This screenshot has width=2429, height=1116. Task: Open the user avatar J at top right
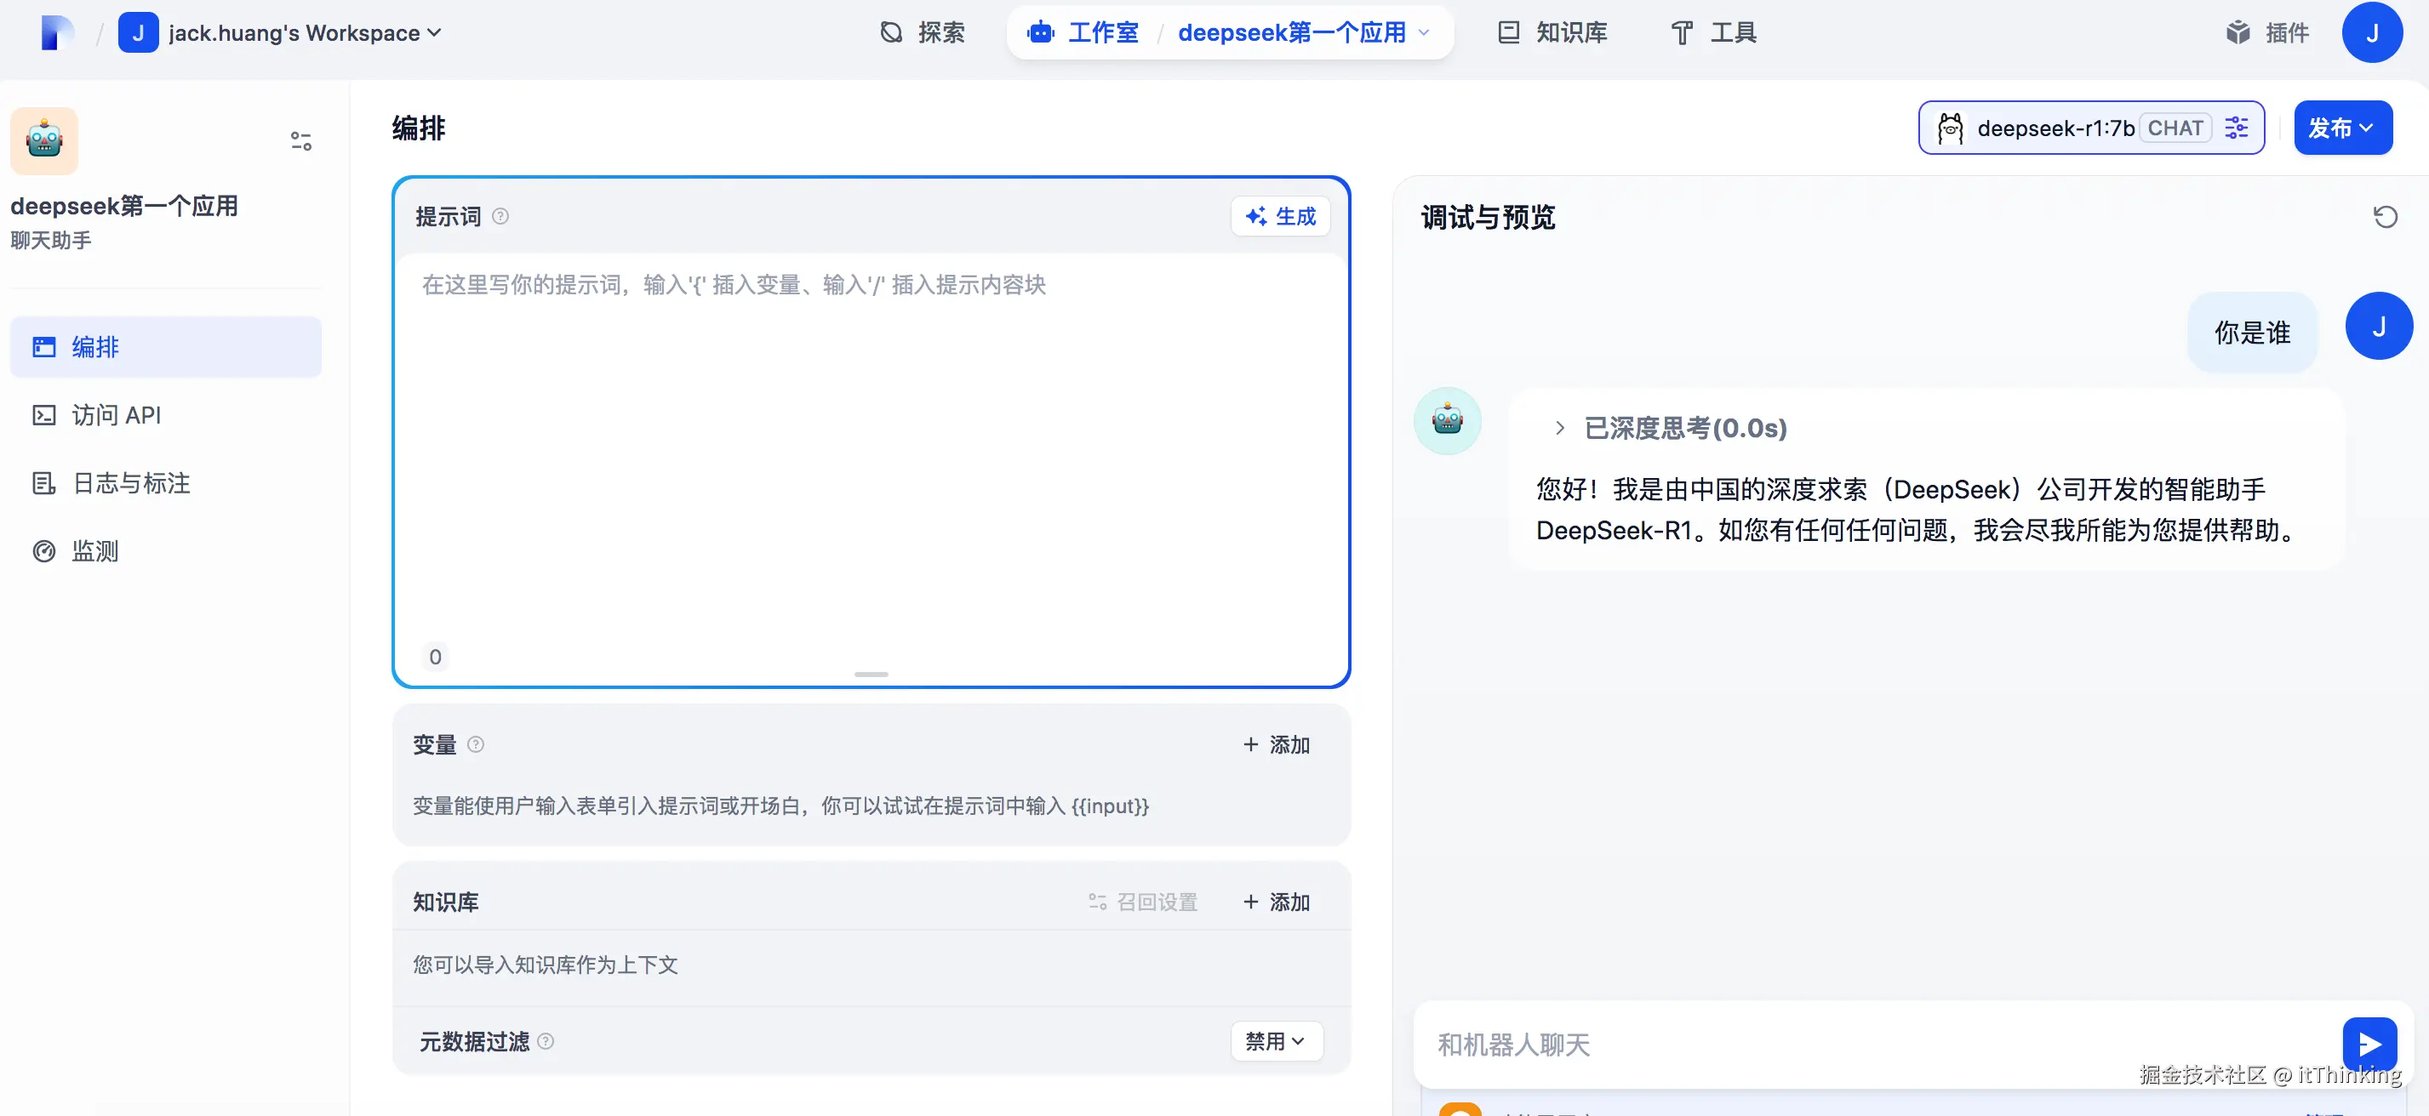[2370, 33]
